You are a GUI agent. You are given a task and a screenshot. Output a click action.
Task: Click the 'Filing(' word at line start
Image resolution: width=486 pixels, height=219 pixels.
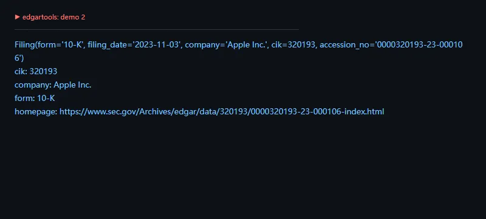pos(26,44)
